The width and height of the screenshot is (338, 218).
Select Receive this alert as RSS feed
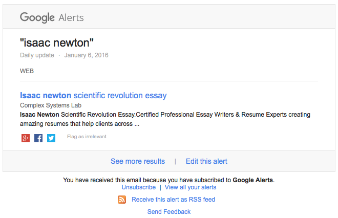[173, 200]
